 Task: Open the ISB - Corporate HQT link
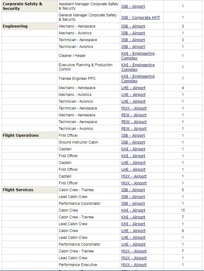coord(141,18)
